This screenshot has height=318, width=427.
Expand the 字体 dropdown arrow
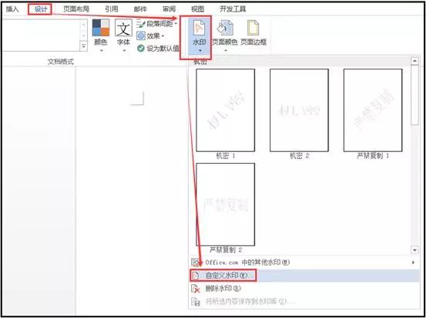pyautogui.click(x=124, y=50)
